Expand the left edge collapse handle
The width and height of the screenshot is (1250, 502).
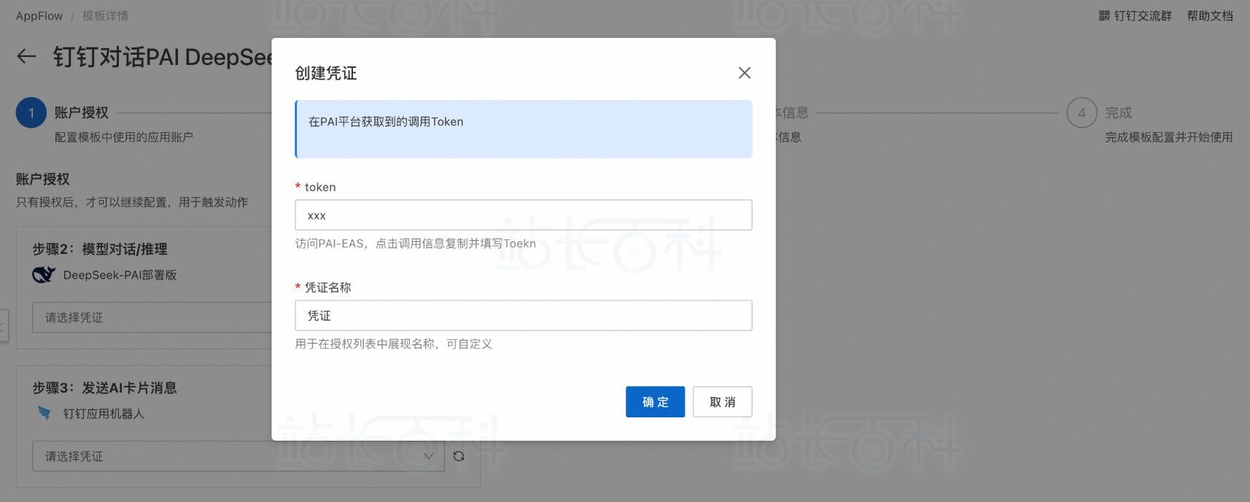pos(4,325)
